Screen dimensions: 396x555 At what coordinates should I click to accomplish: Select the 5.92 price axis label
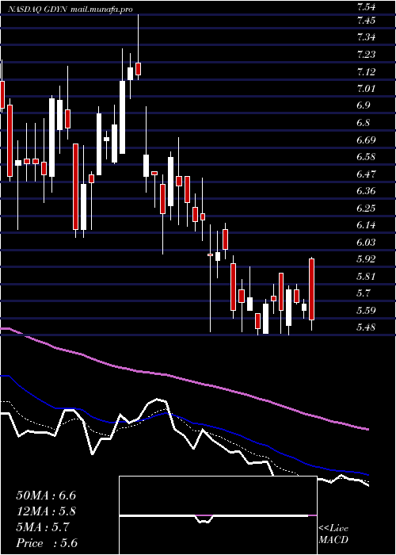tap(366, 259)
